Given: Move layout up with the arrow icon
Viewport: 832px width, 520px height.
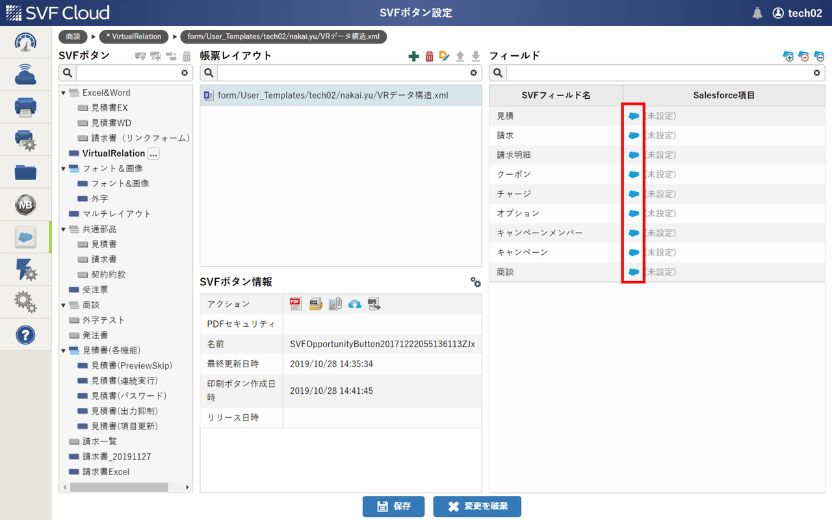Looking at the screenshot, I should point(460,57).
